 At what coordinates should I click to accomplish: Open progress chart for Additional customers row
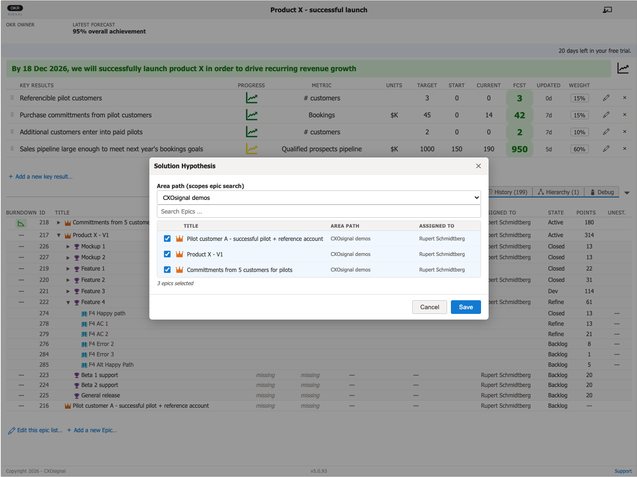tap(252, 132)
